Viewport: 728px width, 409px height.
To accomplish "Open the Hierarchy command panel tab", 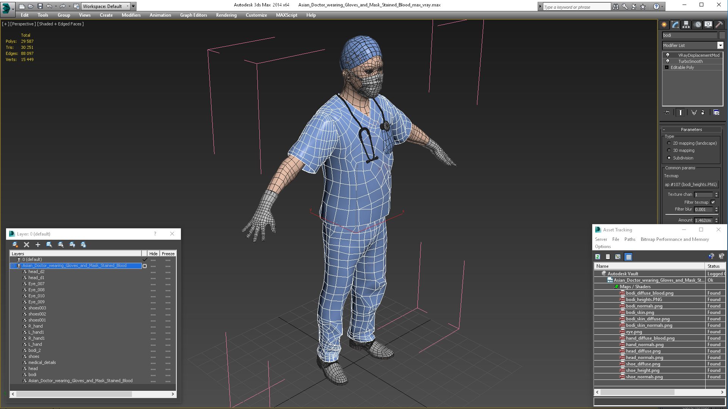I will pyautogui.click(x=686, y=25).
